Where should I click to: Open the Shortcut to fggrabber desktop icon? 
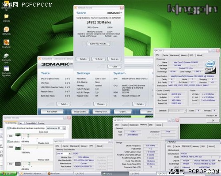[x=6, y=69]
